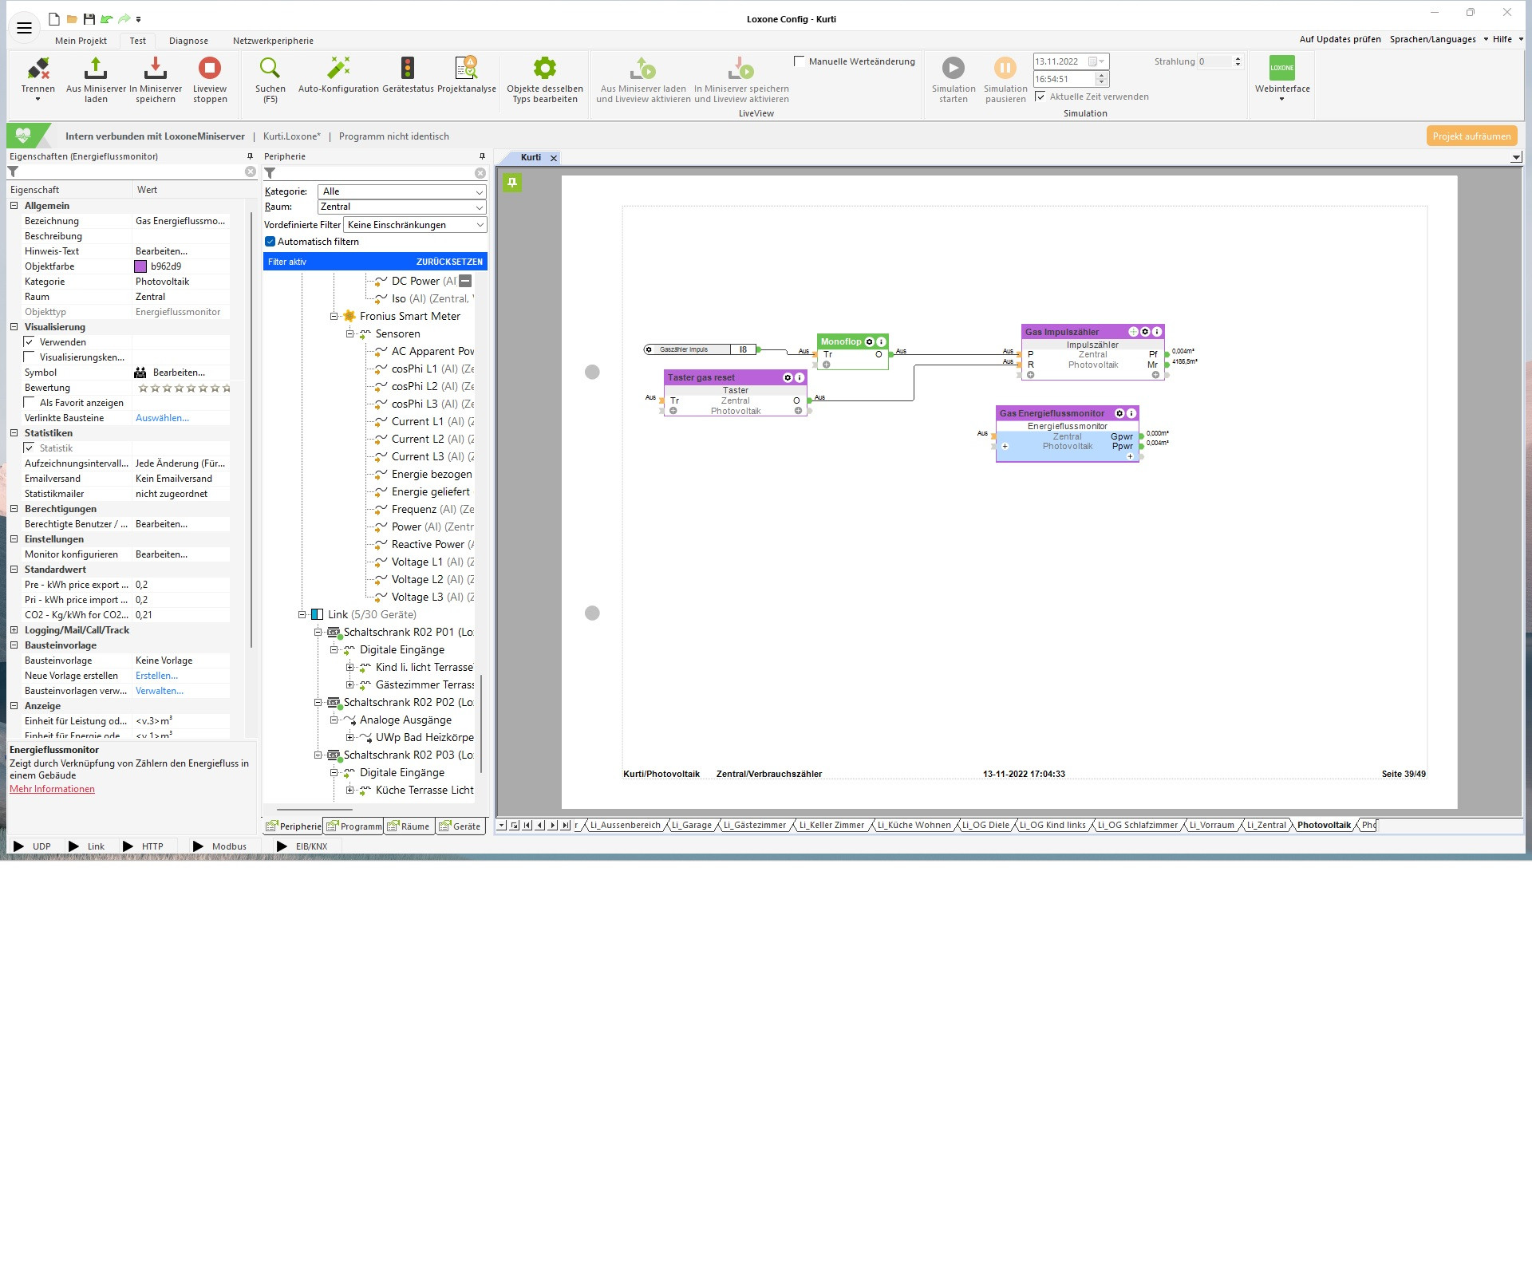The width and height of the screenshot is (1532, 1262).
Task: Switch to the Diagnose ribbon tab
Action: click(188, 41)
